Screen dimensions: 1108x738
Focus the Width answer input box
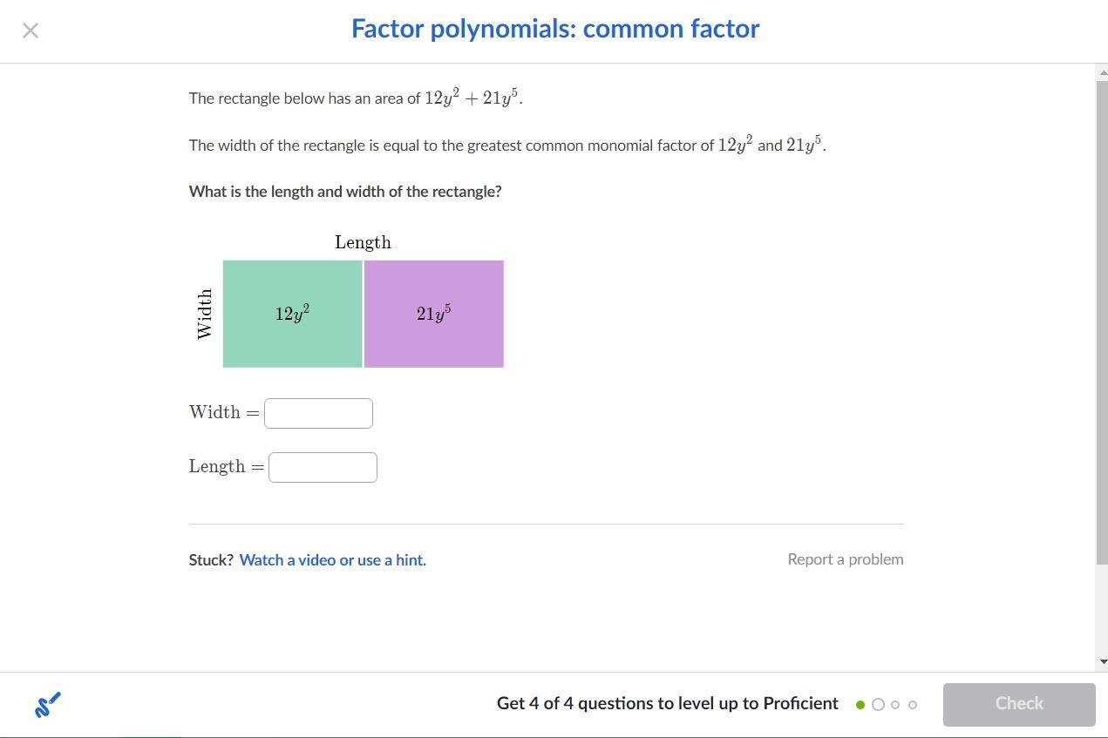point(318,413)
